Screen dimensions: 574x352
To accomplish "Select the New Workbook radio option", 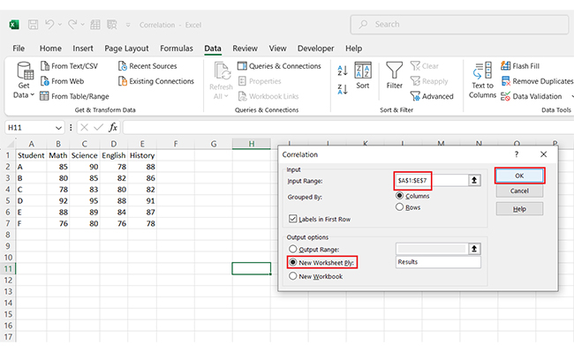I will (293, 276).
